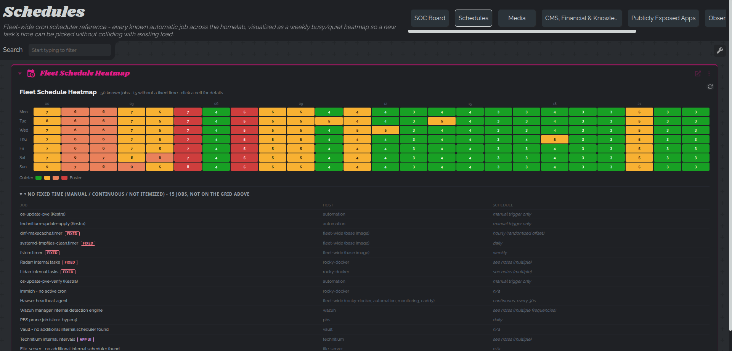This screenshot has width=732, height=351.
Task: Click the HOST column header
Action: (328, 205)
